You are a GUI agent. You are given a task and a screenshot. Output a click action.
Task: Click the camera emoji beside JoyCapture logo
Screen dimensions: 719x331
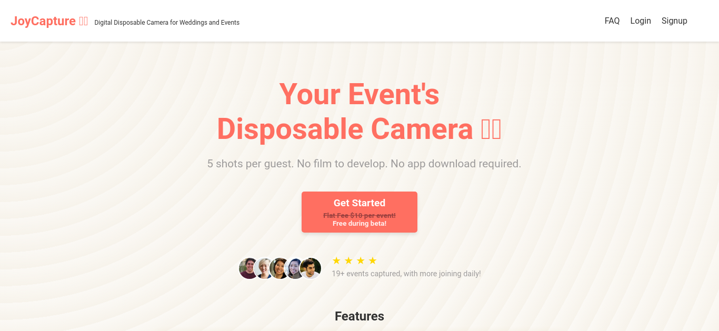pyautogui.click(x=84, y=21)
